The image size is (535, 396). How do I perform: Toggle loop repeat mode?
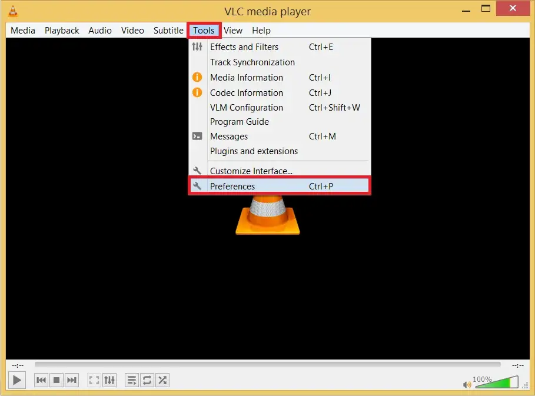tap(147, 380)
